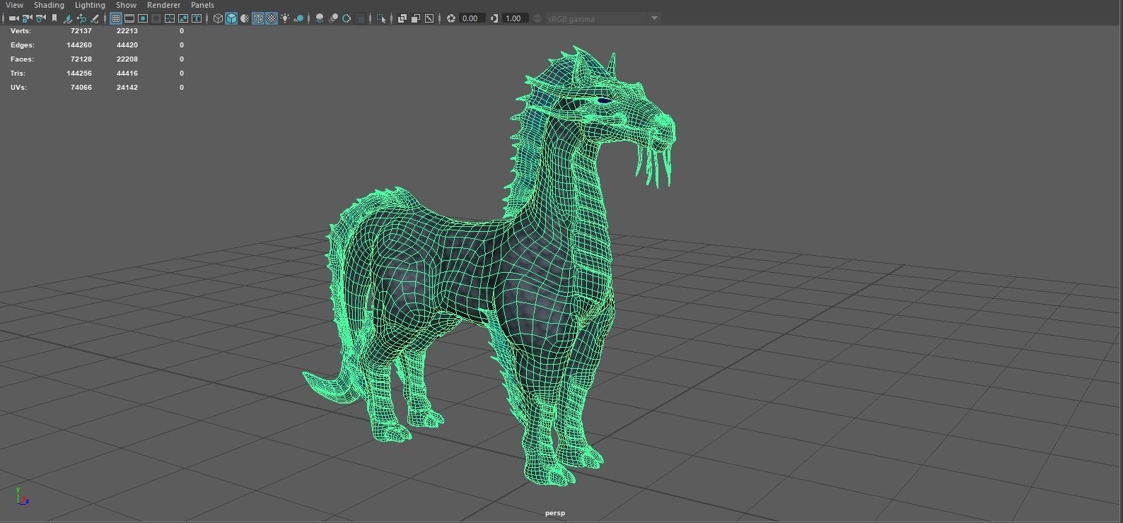1123x523 pixels.
Task: Expand the sRGB gamma dropdown arrow
Action: (x=654, y=18)
